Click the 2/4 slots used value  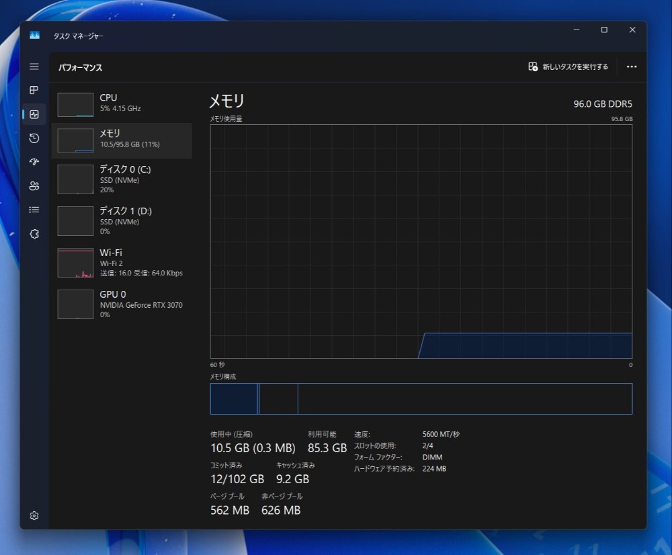click(x=427, y=445)
